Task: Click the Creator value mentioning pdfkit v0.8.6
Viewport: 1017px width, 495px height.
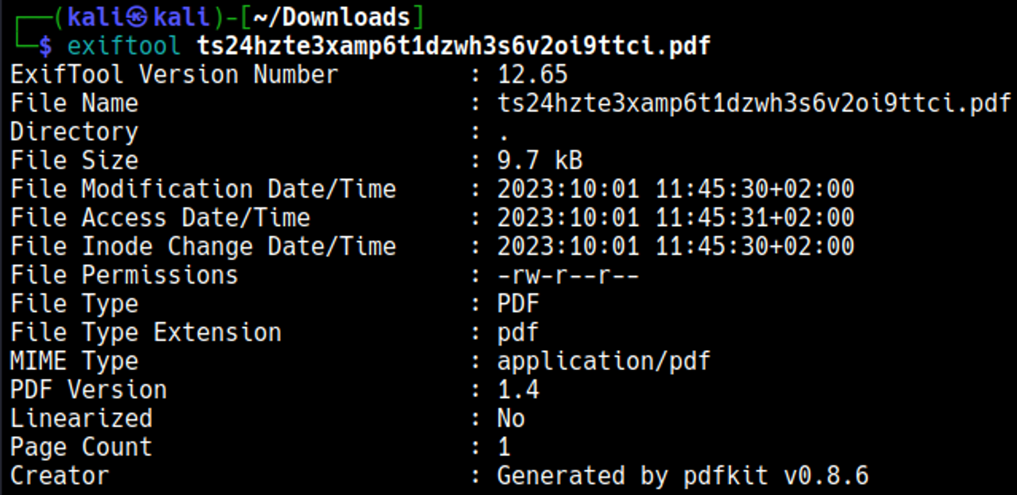Action: tap(682, 476)
